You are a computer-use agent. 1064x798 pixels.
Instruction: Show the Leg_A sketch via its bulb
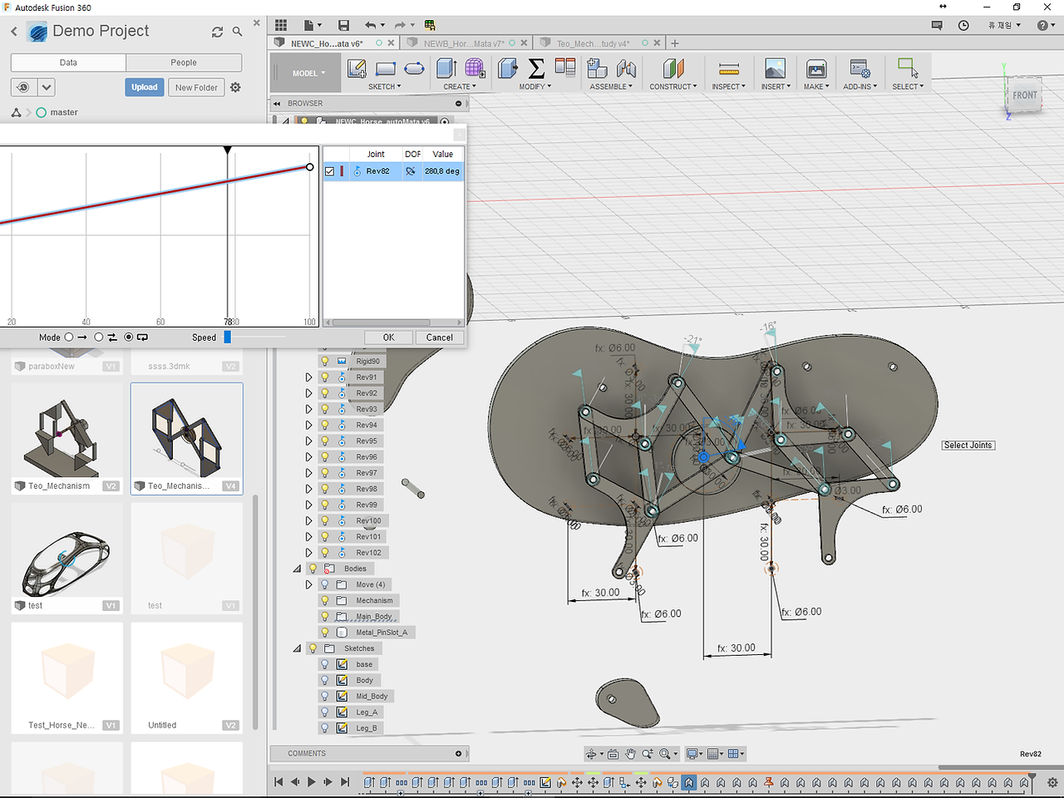[325, 712]
